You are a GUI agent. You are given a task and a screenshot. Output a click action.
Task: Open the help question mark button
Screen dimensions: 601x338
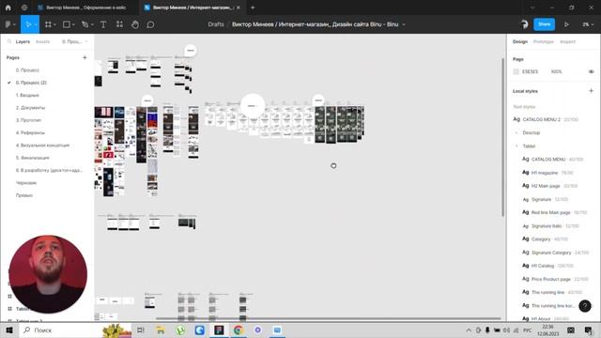(x=584, y=306)
